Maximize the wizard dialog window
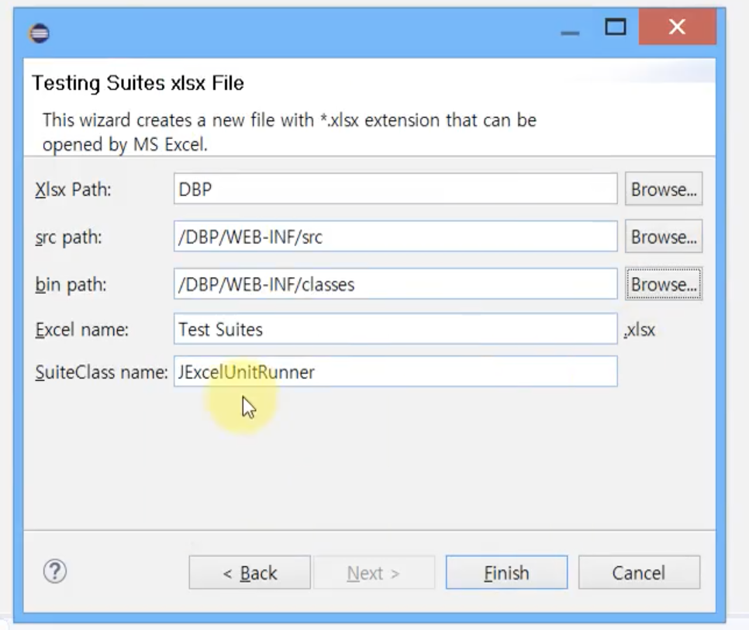Screen dimensions: 749x630 click(x=616, y=28)
